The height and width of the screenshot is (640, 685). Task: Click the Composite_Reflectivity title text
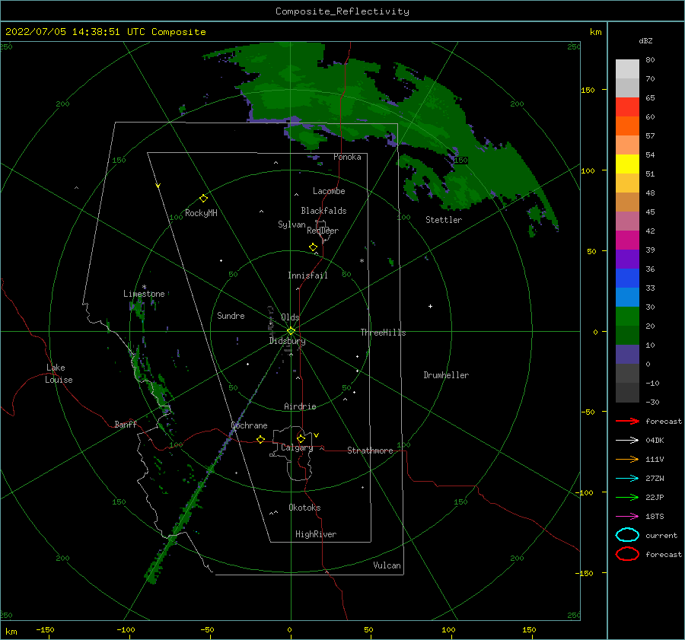pos(342,11)
